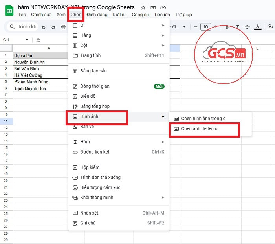Click the star icon beside document title
The height and width of the screenshot is (244, 275).
(143, 7)
